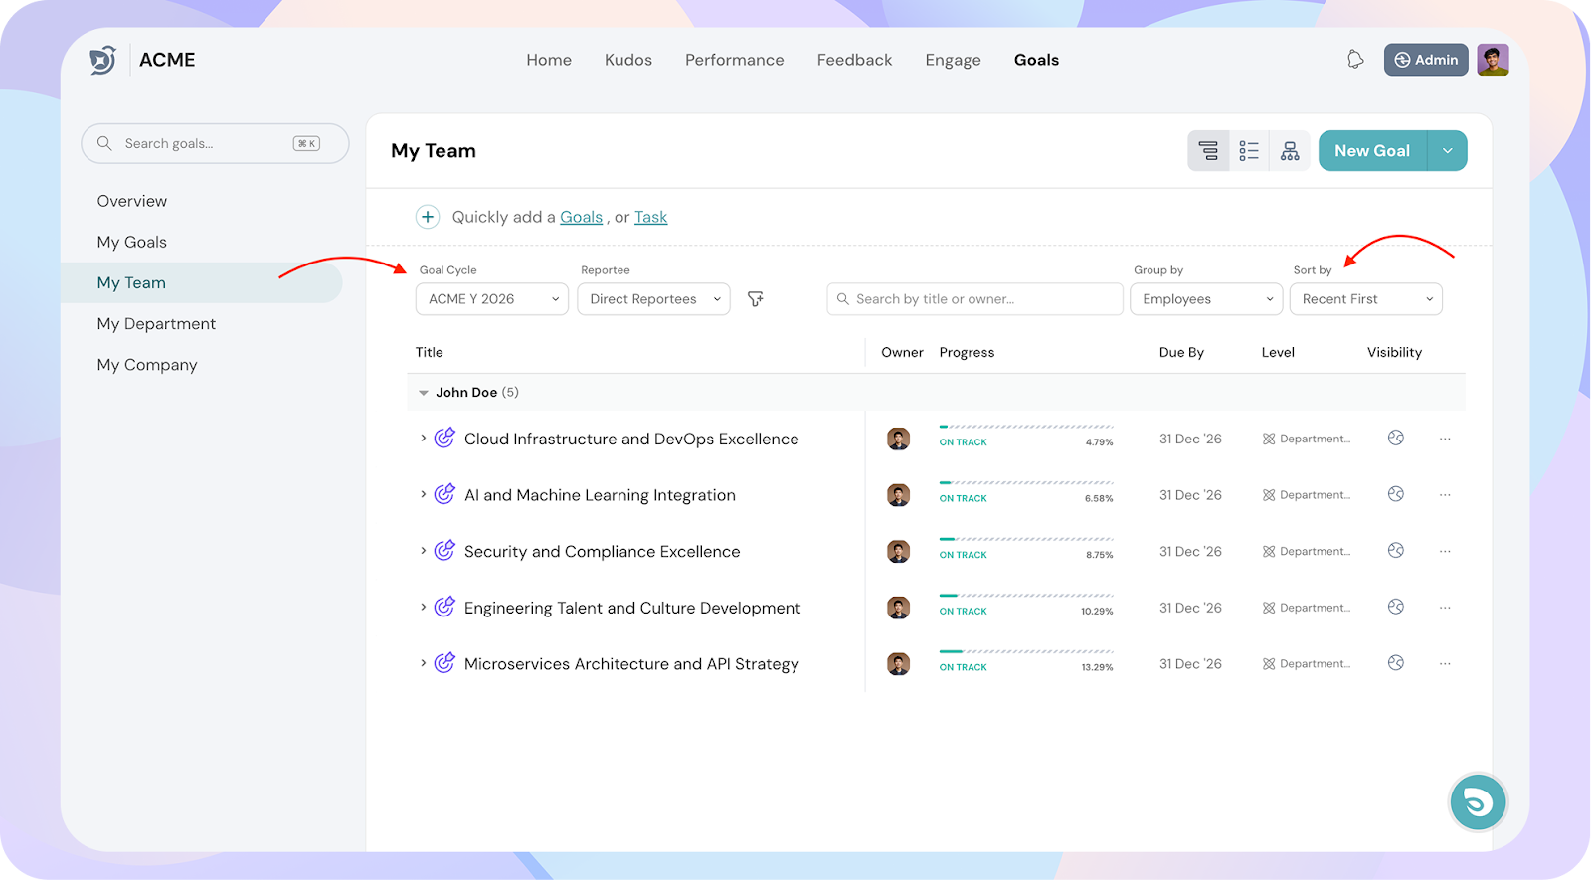Expand Microservices Architecture and API Strategy row
This screenshot has height=880, width=1591.
(423, 663)
